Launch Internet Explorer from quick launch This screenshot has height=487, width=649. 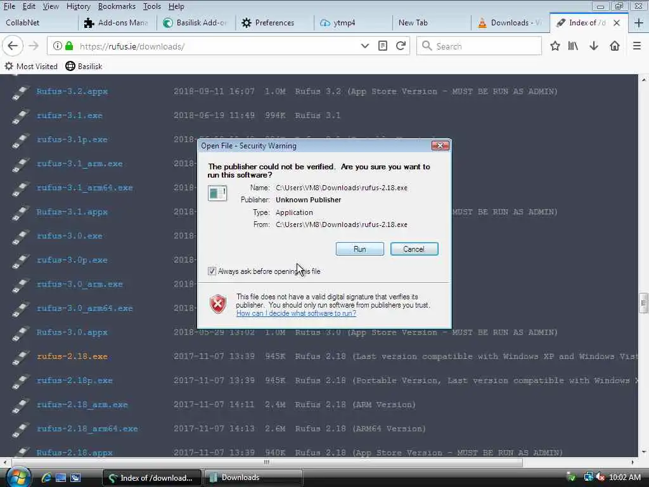pos(46,477)
